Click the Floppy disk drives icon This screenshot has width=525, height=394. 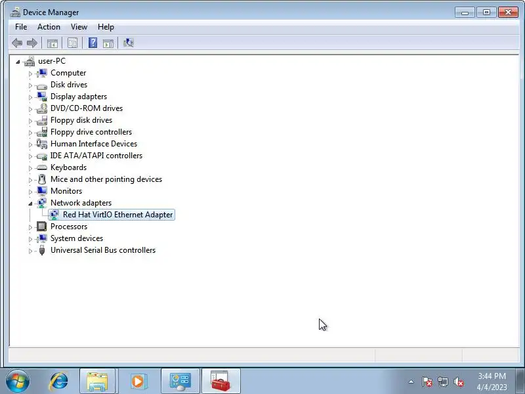click(x=42, y=120)
